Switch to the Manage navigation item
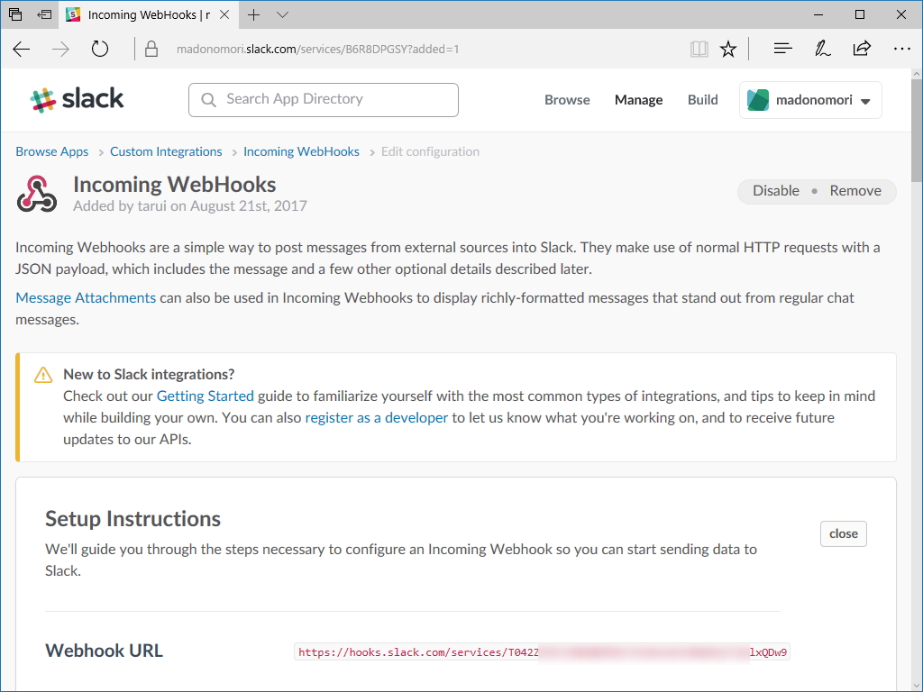Screen dimensions: 923x692 pos(638,100)
